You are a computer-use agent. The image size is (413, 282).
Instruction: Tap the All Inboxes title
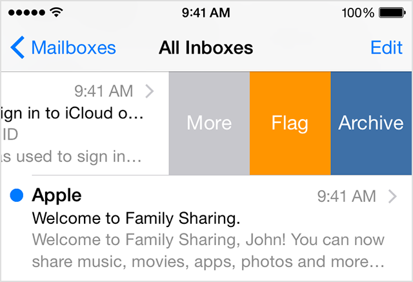206,48
